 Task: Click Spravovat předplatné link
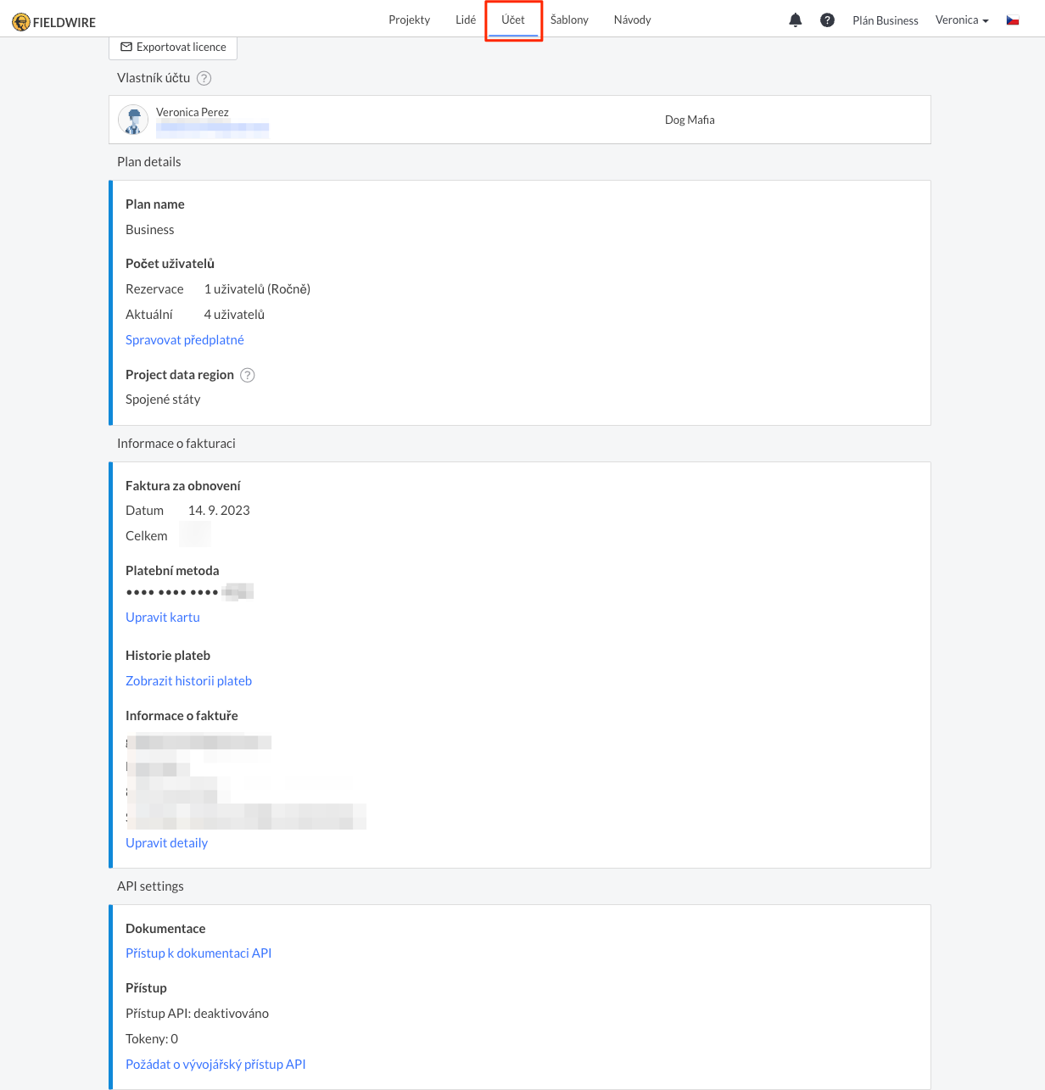pos(185,339)
